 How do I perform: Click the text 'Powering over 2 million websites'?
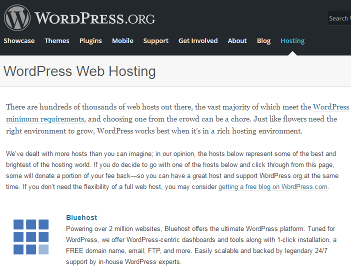[113, 229]
